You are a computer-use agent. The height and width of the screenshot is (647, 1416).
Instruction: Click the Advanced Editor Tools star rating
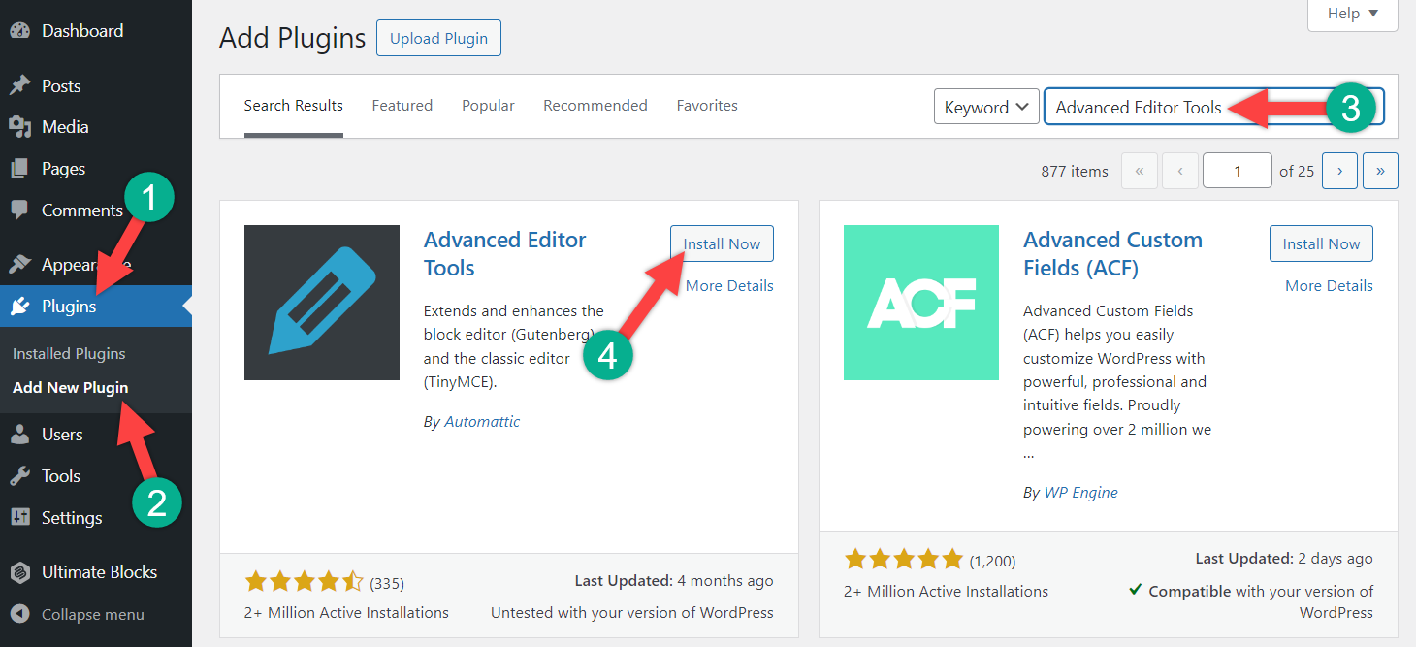[x=304, y=582]
